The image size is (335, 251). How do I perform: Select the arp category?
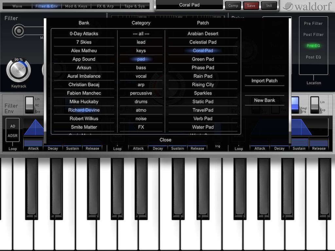[141, 85]
